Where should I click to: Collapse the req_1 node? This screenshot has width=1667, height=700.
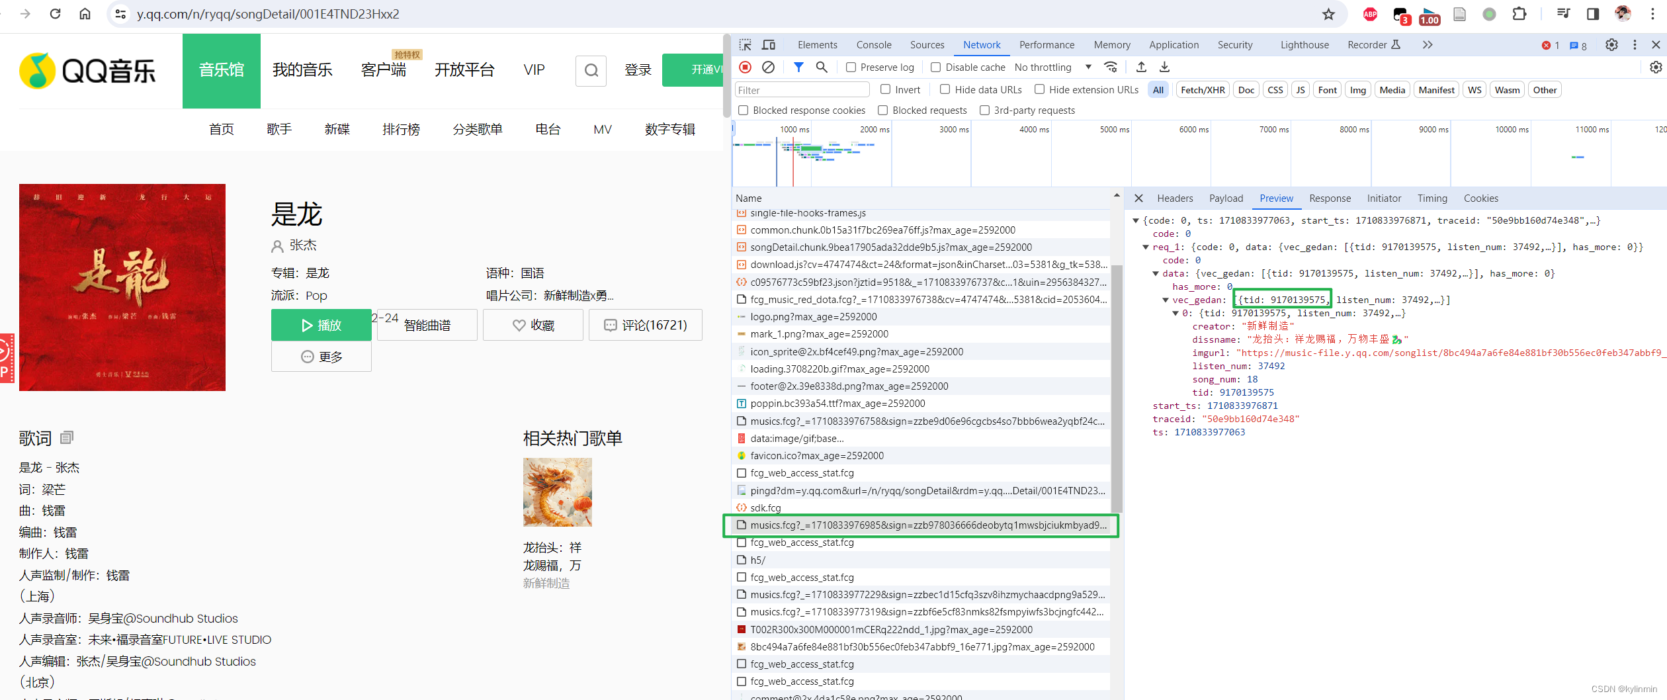(x=1146, y=247)
